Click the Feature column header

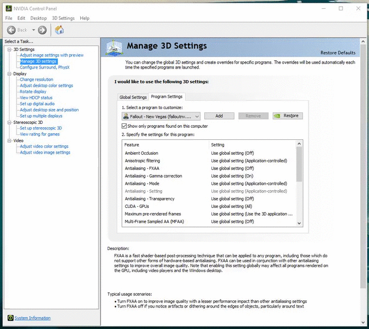(165, 145)
